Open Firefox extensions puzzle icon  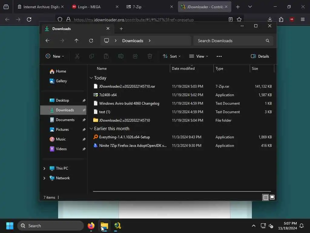tap(281, 19)
